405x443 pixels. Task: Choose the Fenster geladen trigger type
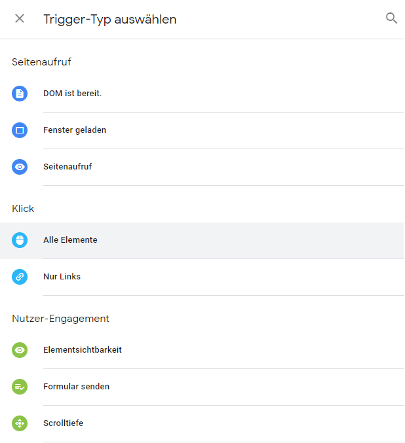[x=75, y=130]
